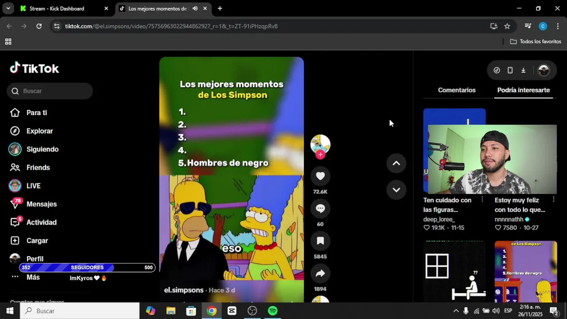
Task: Open Hombres de negro recommended thumbnail
Action: (x=526, y=272)
